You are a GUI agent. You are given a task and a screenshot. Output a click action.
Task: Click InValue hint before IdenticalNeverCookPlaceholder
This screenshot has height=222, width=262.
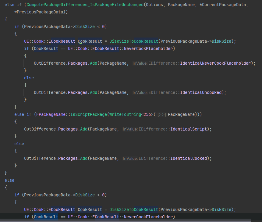140,63
